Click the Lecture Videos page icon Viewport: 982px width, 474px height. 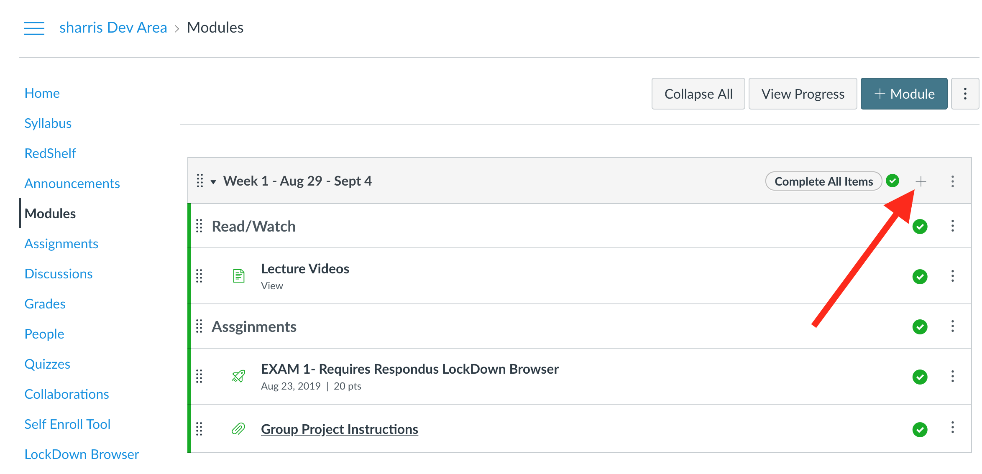coord(239,276)
